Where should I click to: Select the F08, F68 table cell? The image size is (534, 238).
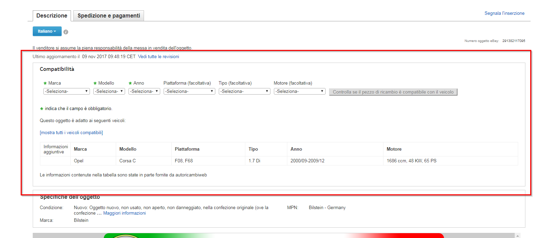pyautogui.click(x=208, y=161)
